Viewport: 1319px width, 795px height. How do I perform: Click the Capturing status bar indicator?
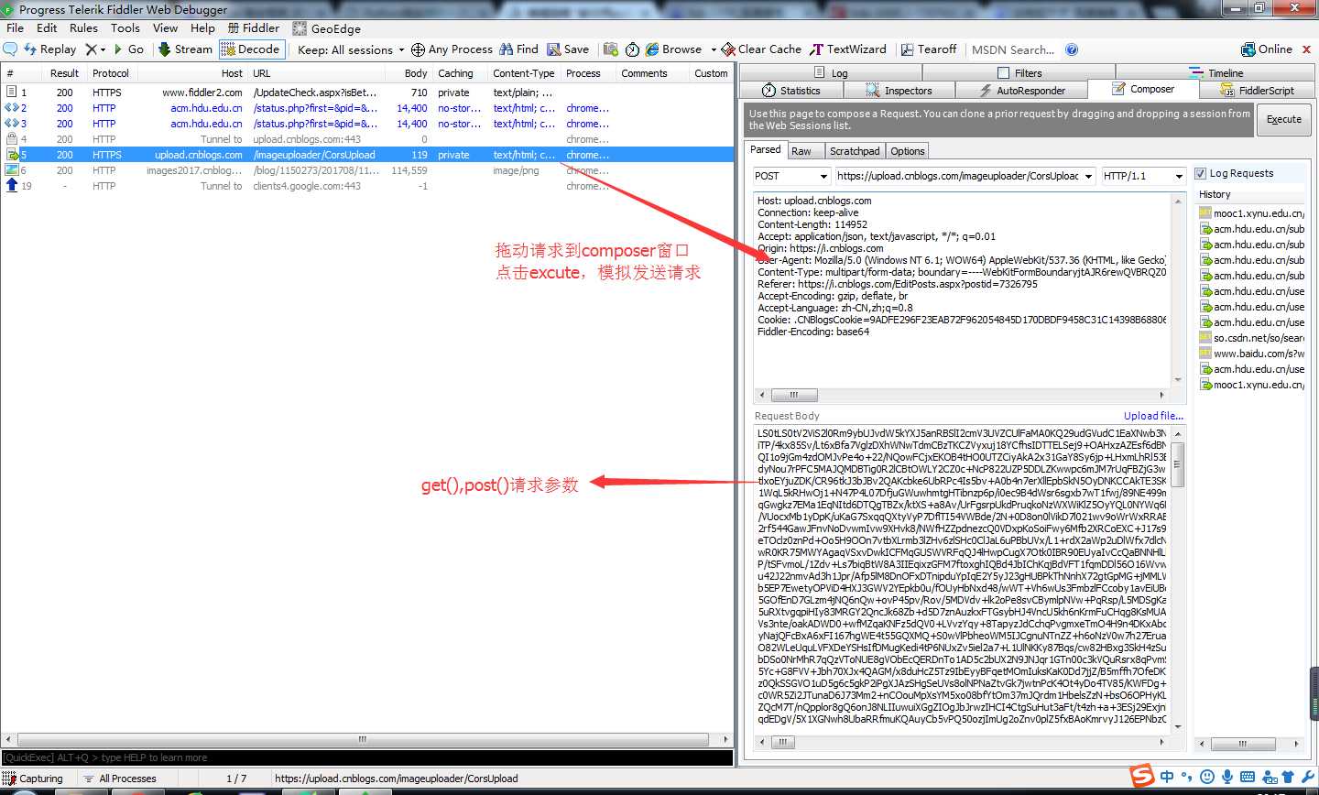pyautogui.click(x=33, y=779)
